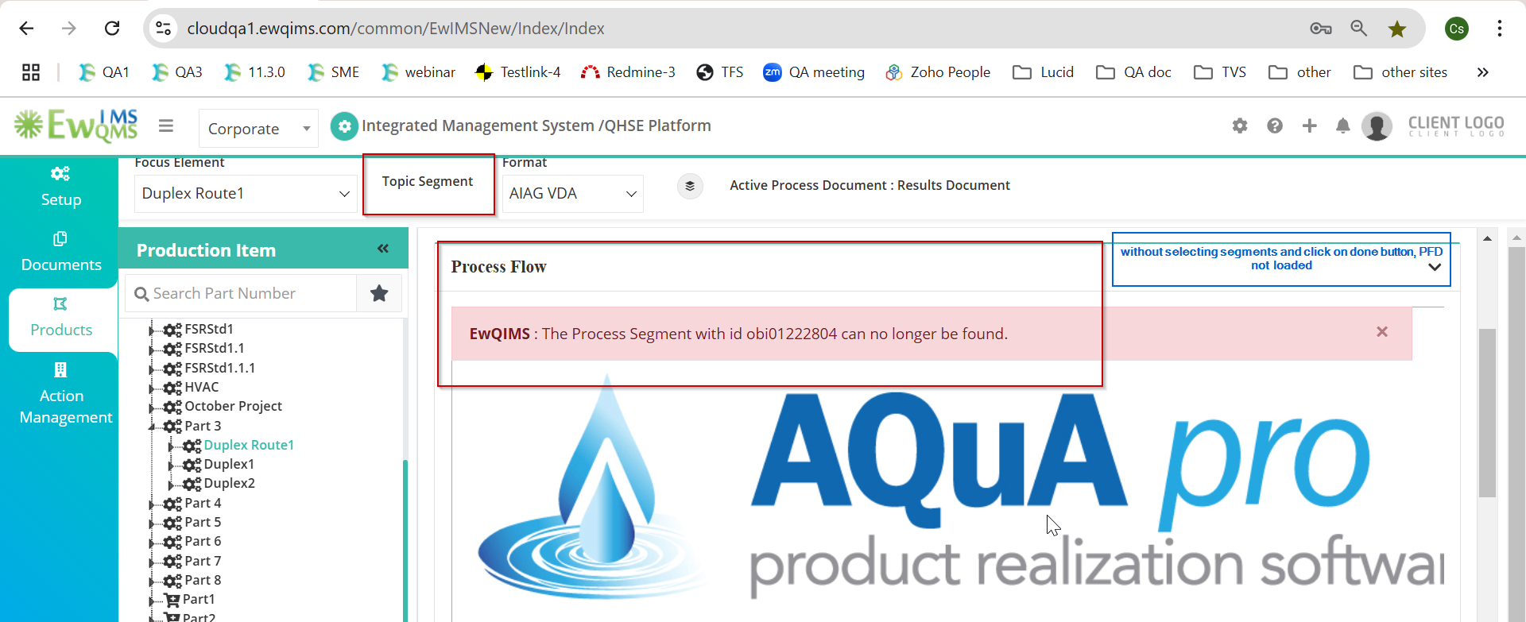The width and height of the screenshot is (1526, 622).
Task: Select October Project in the tree
Action: click(234, 406)
